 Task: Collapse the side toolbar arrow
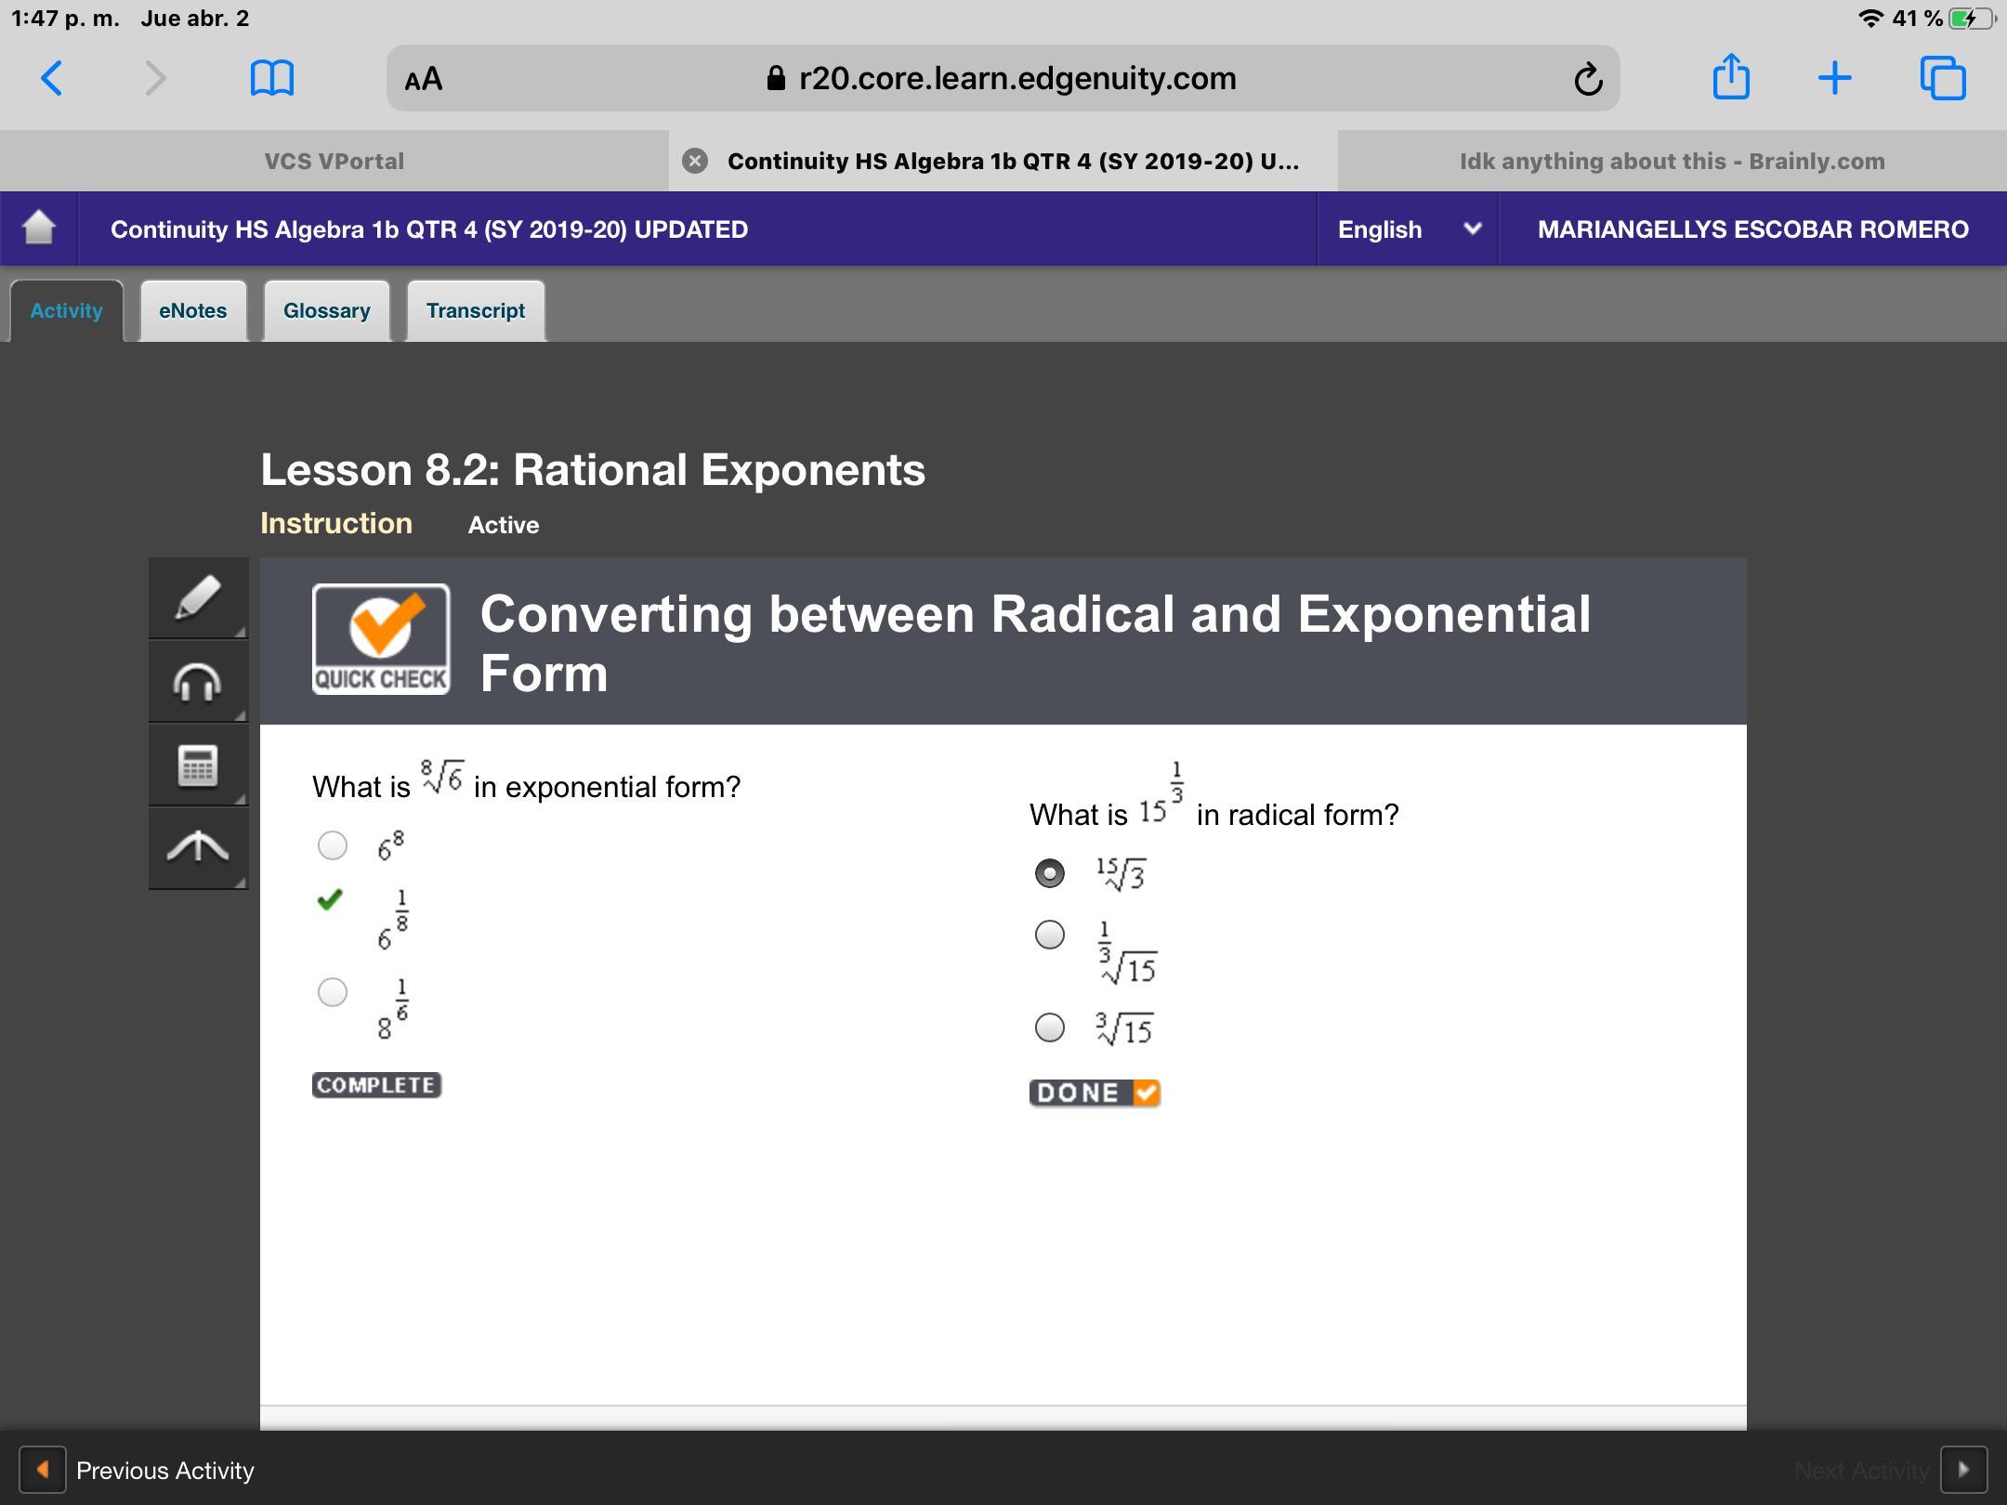(198, 847)
